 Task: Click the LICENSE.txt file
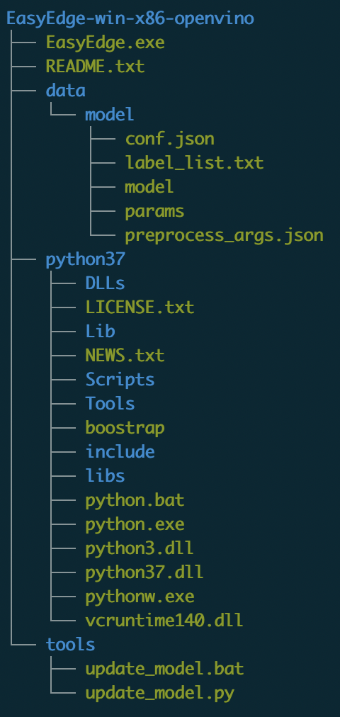tap(140, 307)
